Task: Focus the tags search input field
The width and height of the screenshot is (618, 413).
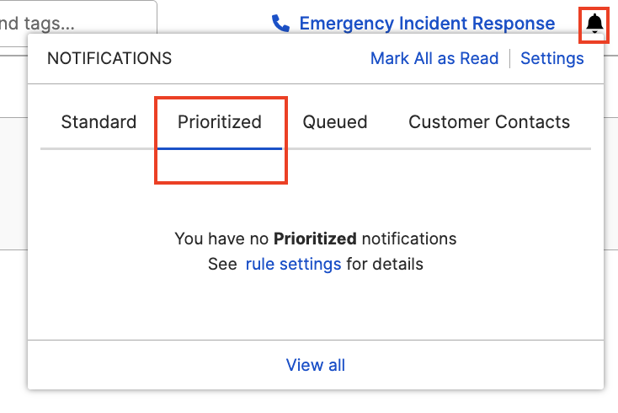Action: pyautogui.click(x=78, y=24)
